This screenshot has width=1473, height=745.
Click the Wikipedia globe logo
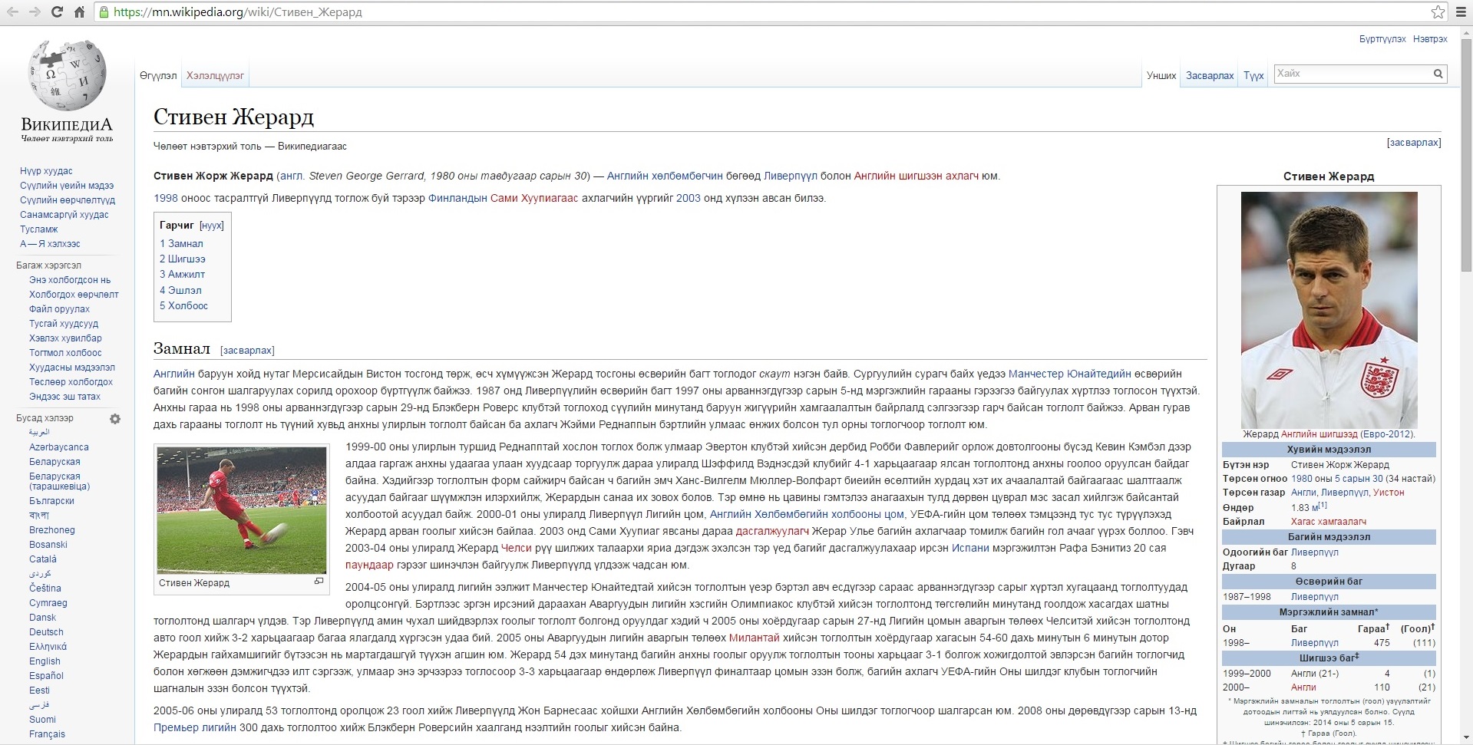point(67,75)
